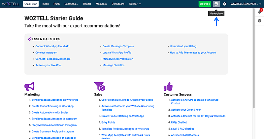This screenshot has height=139, width=264.
Task: Open the Dashboard menu item
Action: pyautogui.click(x=118, y=4)
